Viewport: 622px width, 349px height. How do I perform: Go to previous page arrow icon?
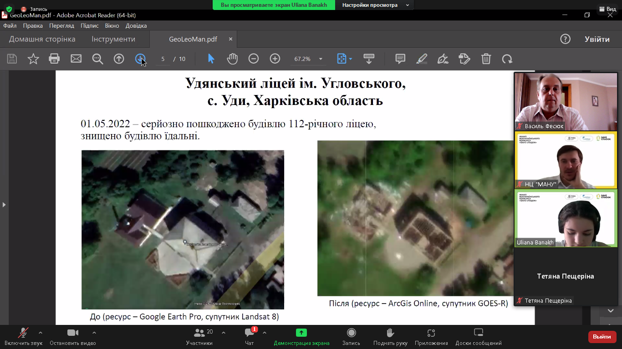click(x=119, y=59)
